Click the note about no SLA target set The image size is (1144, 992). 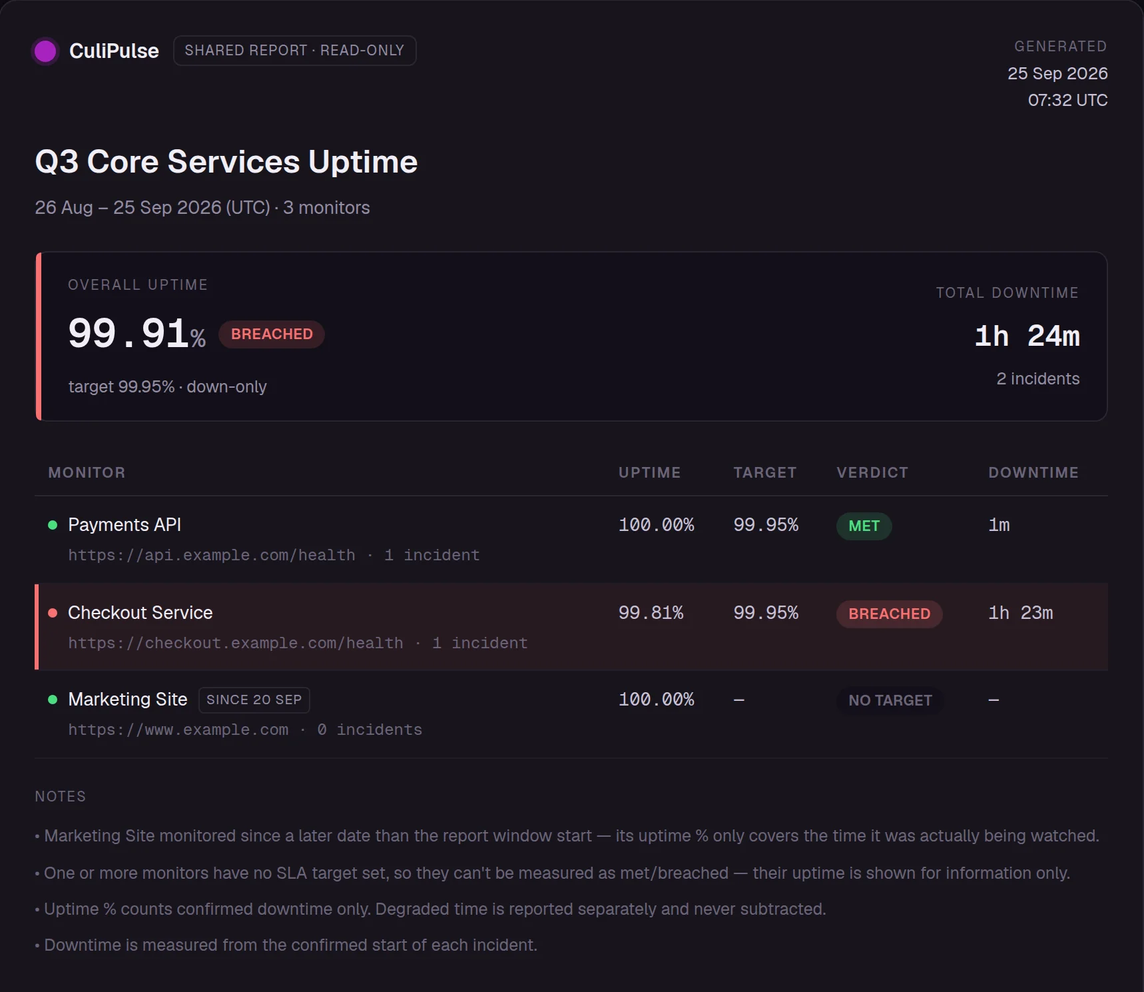pos(553,873)
